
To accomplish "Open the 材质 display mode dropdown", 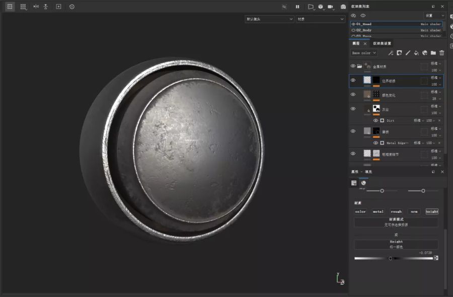I will point(321,19).
